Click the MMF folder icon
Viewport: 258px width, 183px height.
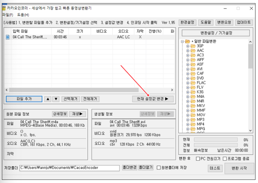click(193, 110)
